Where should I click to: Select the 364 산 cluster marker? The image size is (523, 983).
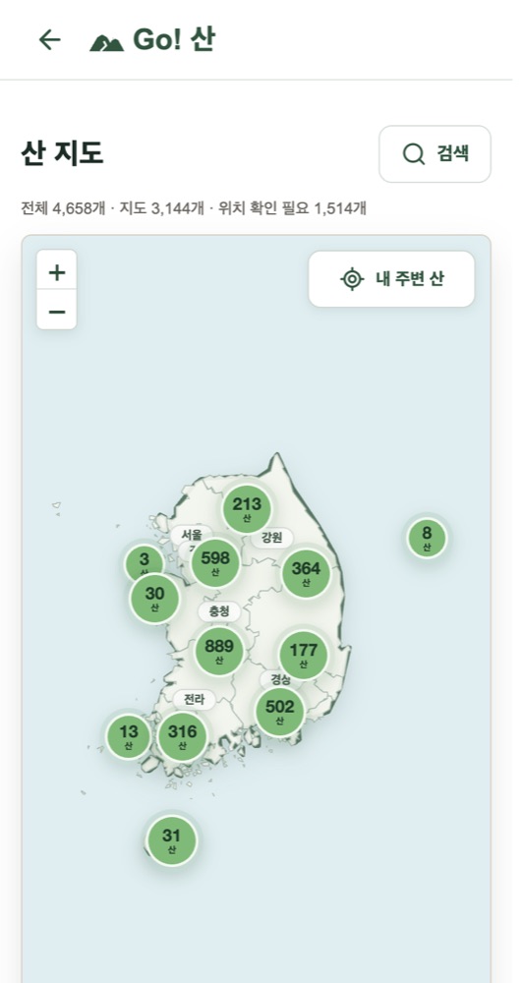306,574
